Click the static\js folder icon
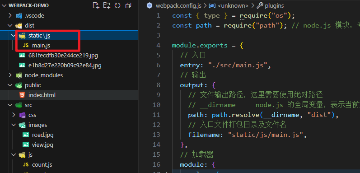 (x=22, y=36)
